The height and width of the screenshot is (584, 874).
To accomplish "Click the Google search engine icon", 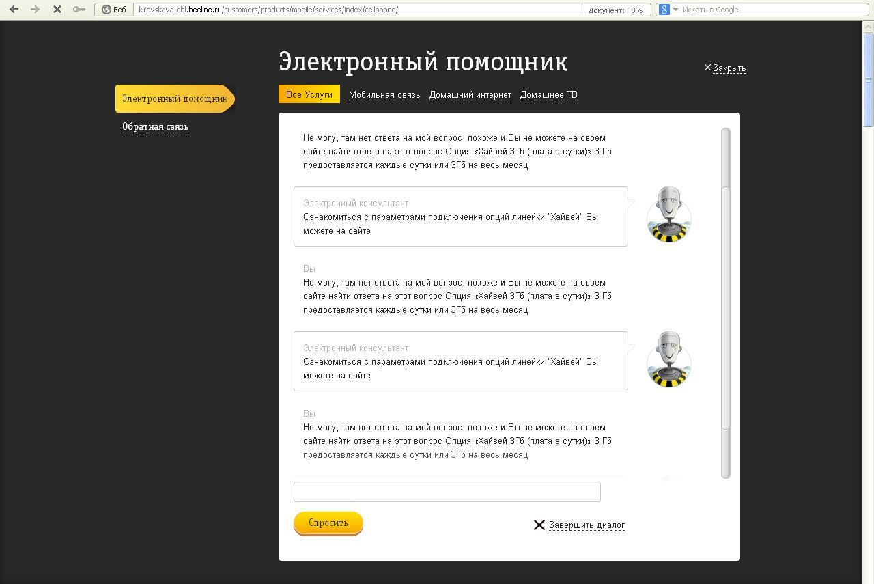I will click(x=664, y=10).
